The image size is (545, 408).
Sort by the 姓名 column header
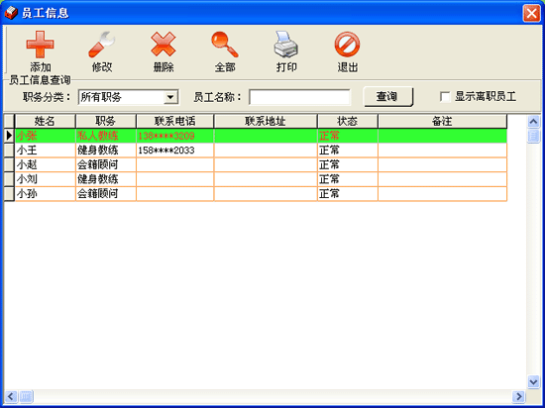click(x=45, y=121)
